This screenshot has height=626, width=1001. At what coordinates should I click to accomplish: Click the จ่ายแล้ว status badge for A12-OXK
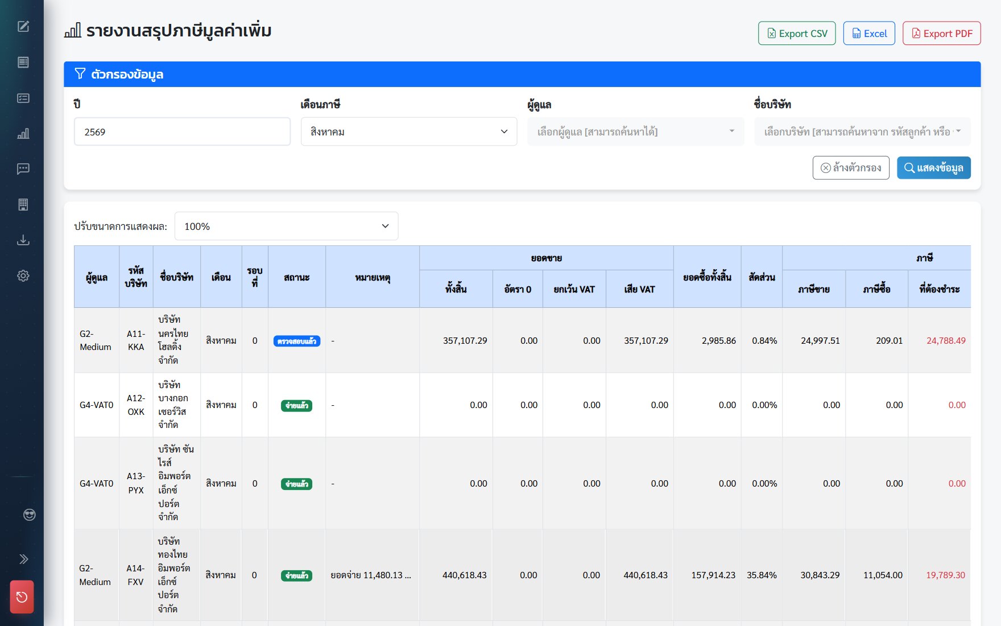tap(297, 406)
